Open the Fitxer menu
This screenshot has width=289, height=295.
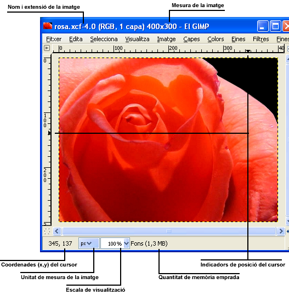coord(54,39)
